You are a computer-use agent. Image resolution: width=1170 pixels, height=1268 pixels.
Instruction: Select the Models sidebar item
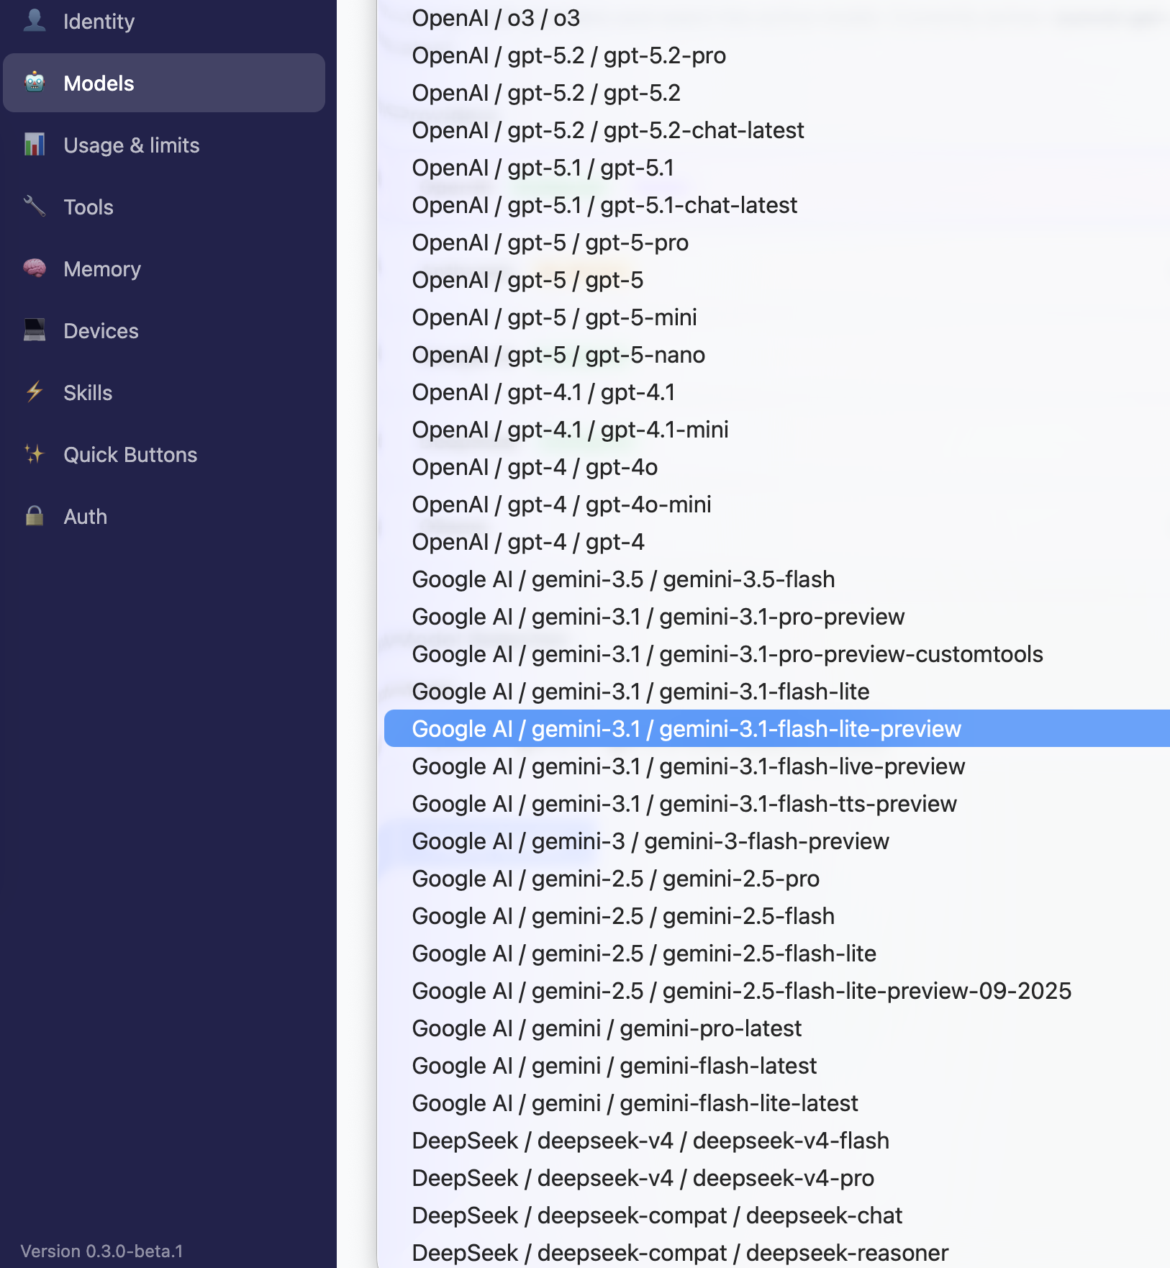point(164,83)
